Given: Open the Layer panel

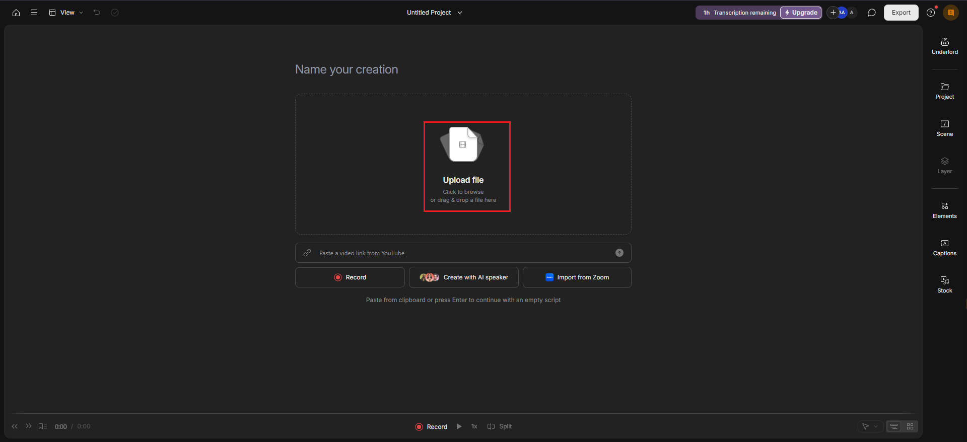Looking at the screenshot, I should pyautogui.click(x=945, y=166).
